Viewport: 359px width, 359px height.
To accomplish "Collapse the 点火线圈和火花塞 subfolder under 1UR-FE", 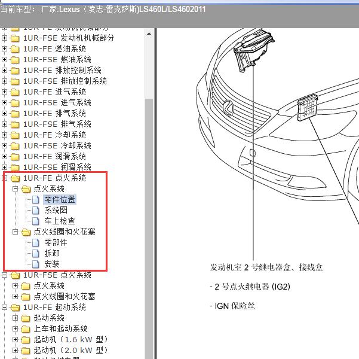I will [15, 232].
